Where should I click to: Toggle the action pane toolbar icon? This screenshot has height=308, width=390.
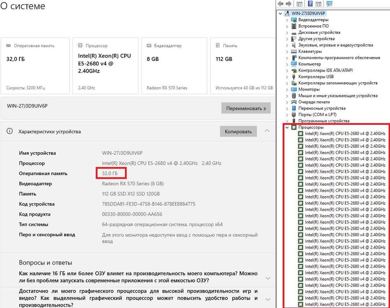(x=318, y=4)
